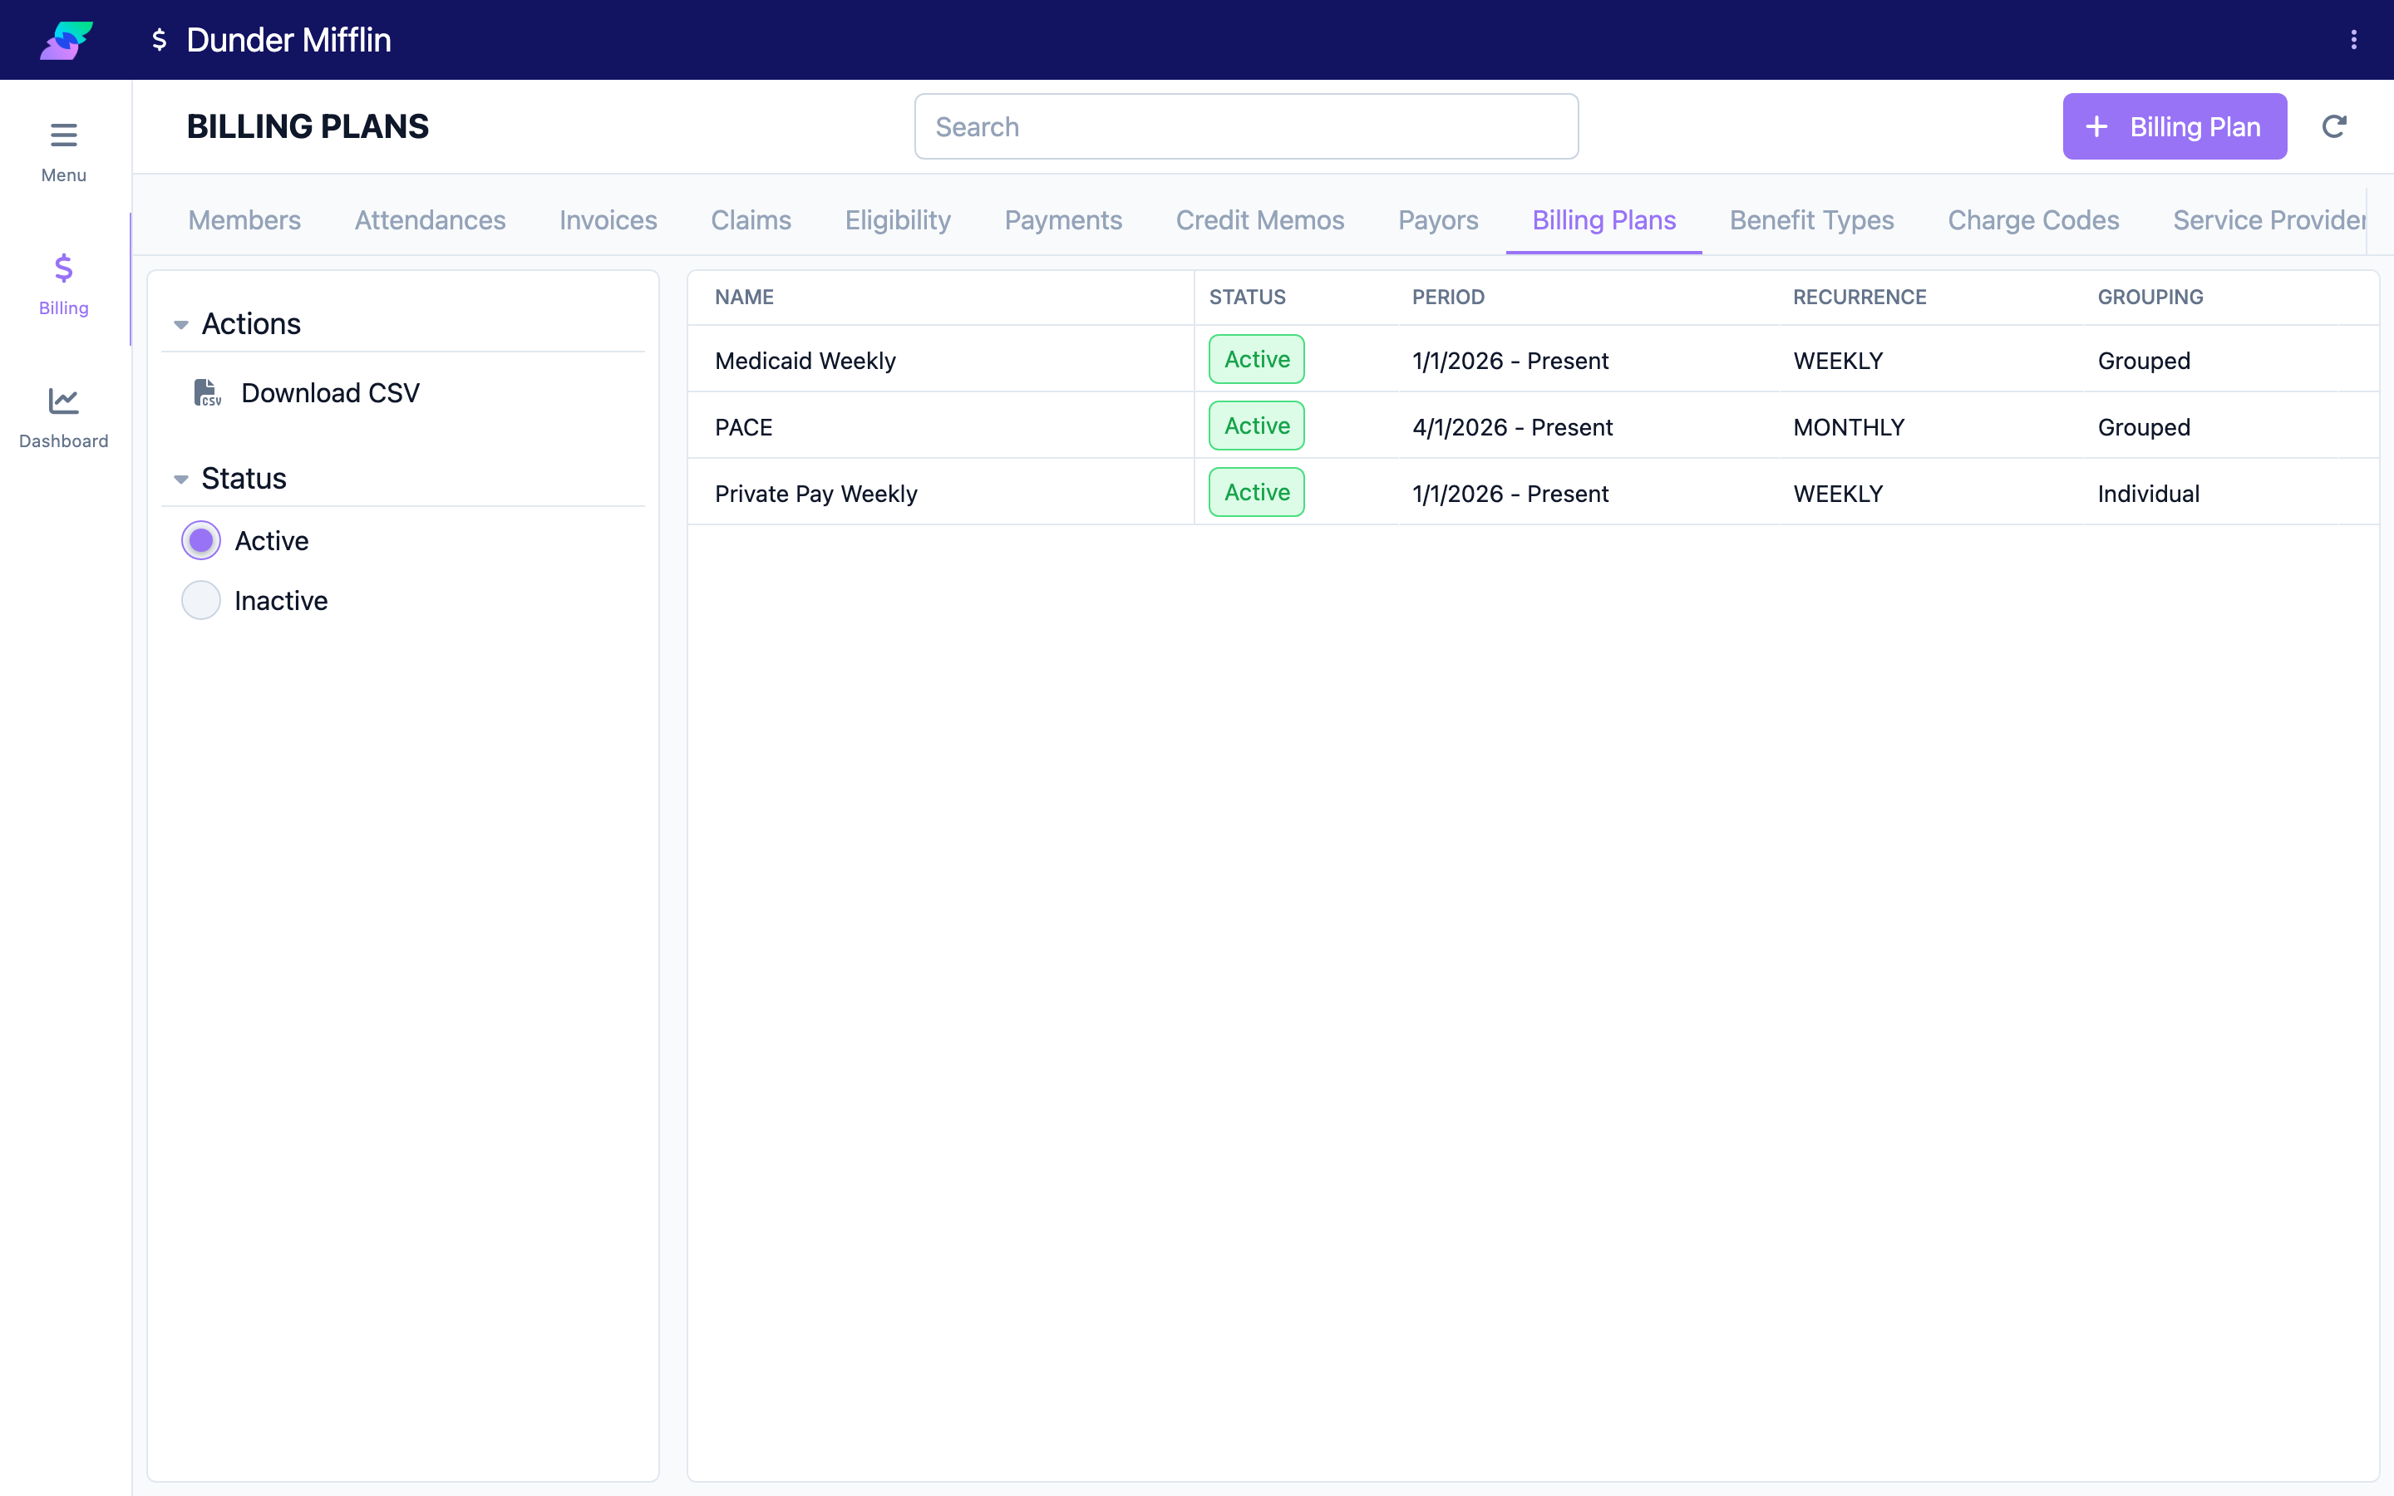Image resolution: width=2394 pixels, height=1496 pixels.
Task: Open the Service Providers tab
Action: [x=2269, y=219]
